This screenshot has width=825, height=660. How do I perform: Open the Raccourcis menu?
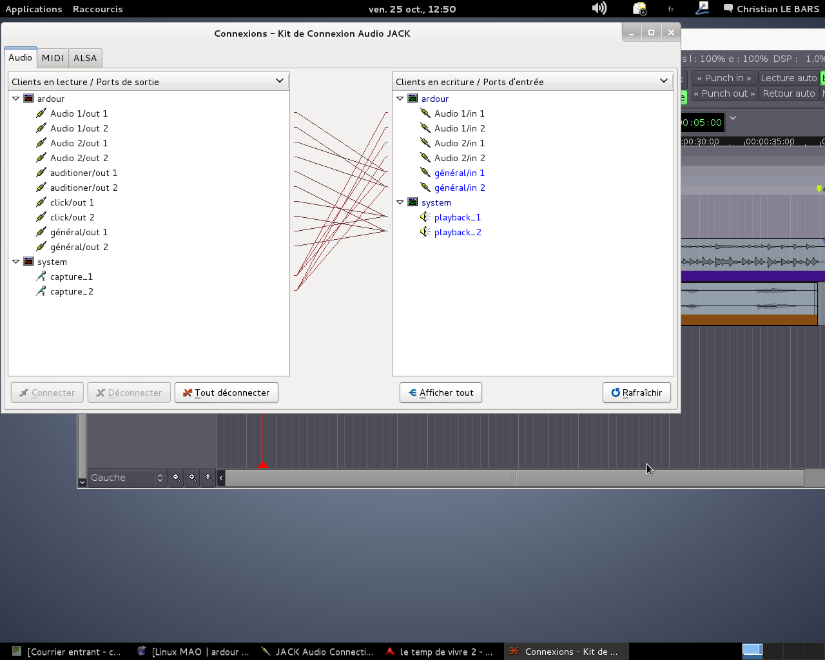pyautogui.click(x=98, y=9)
